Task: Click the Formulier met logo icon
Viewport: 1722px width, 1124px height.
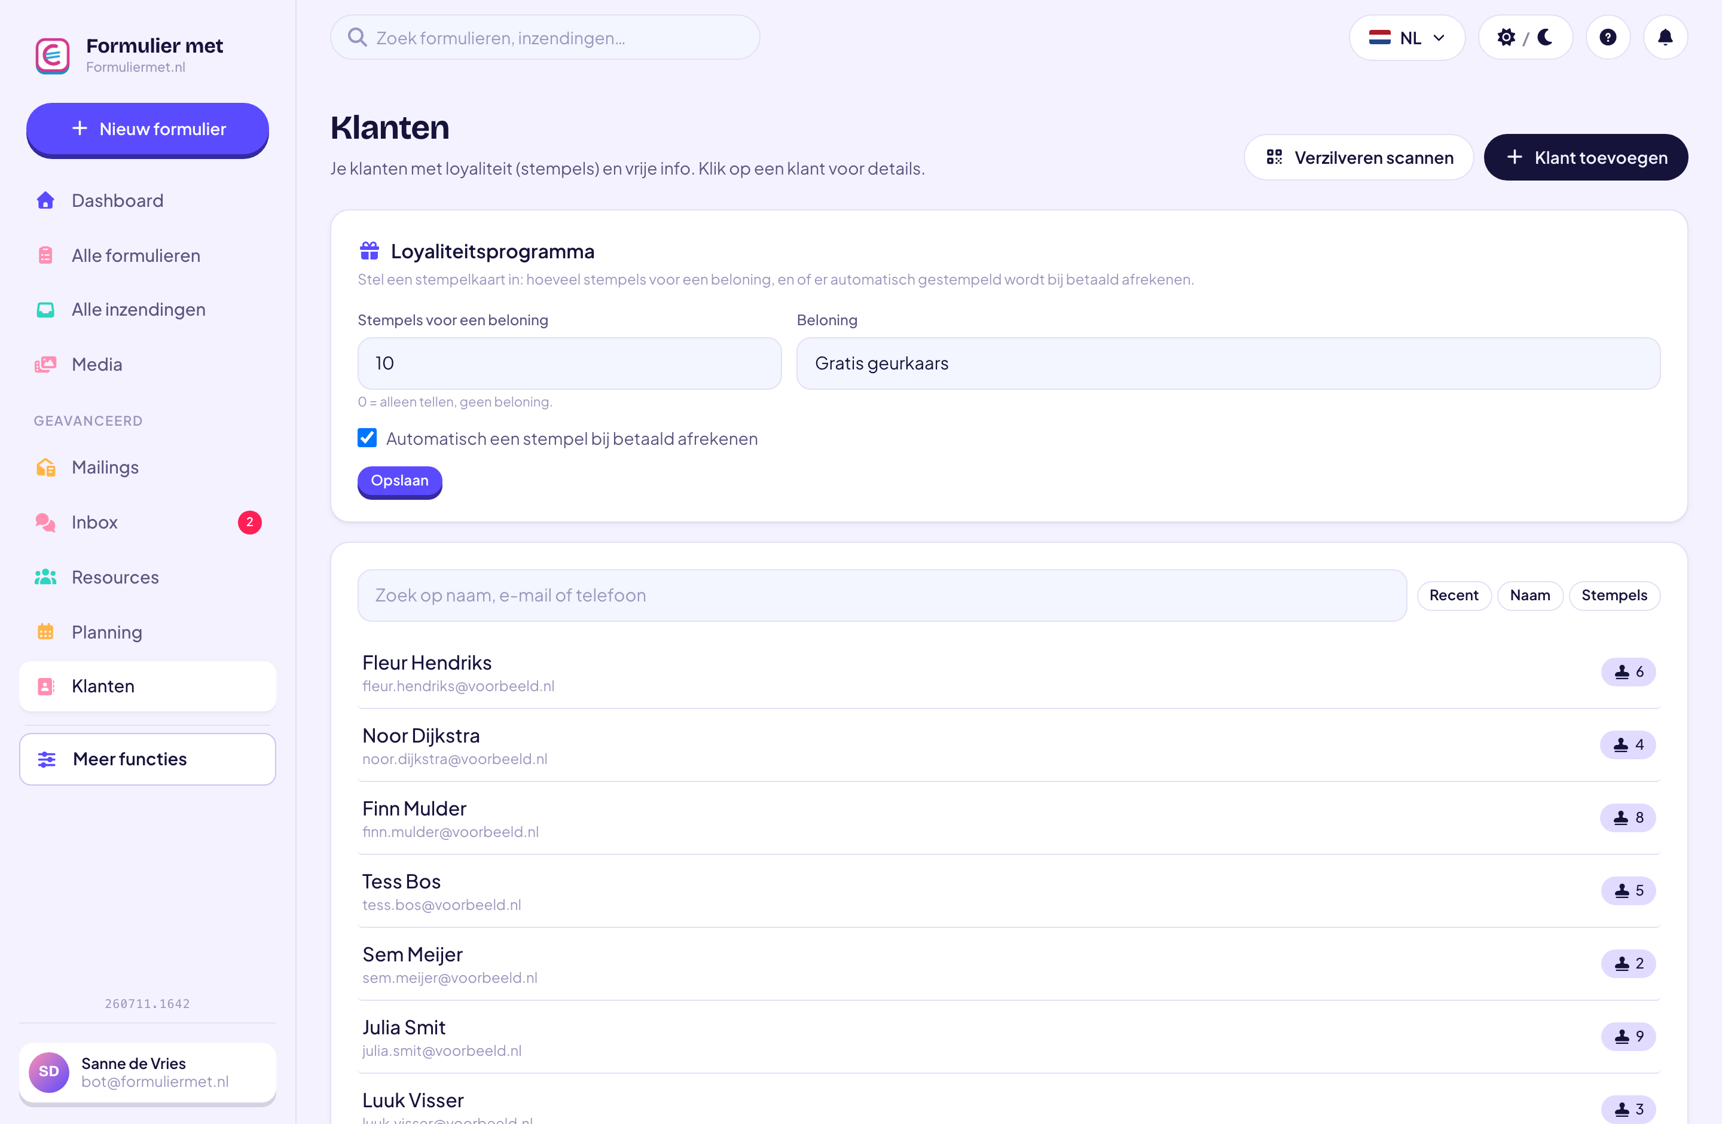Action: tap(53, 56)
